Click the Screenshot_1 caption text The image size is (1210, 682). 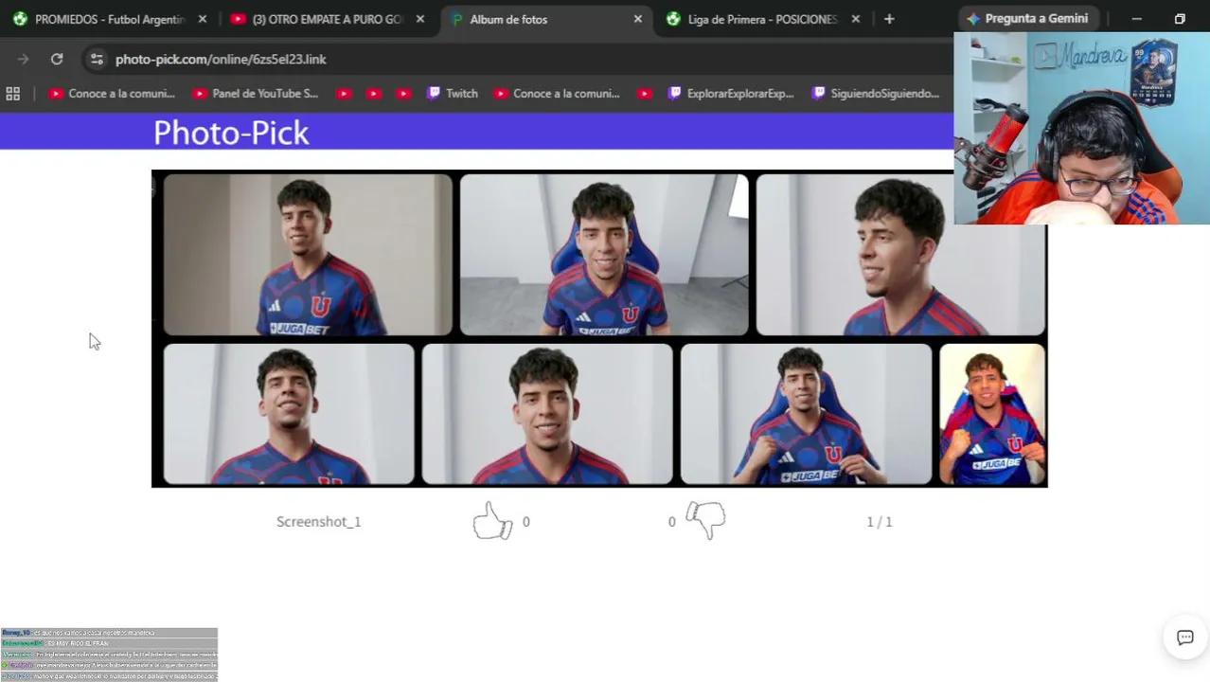point(318,522)
